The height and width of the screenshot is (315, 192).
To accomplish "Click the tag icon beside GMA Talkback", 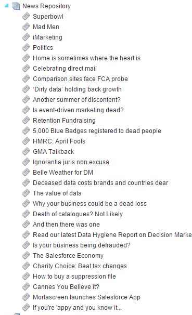I will [x=26, y=152].
